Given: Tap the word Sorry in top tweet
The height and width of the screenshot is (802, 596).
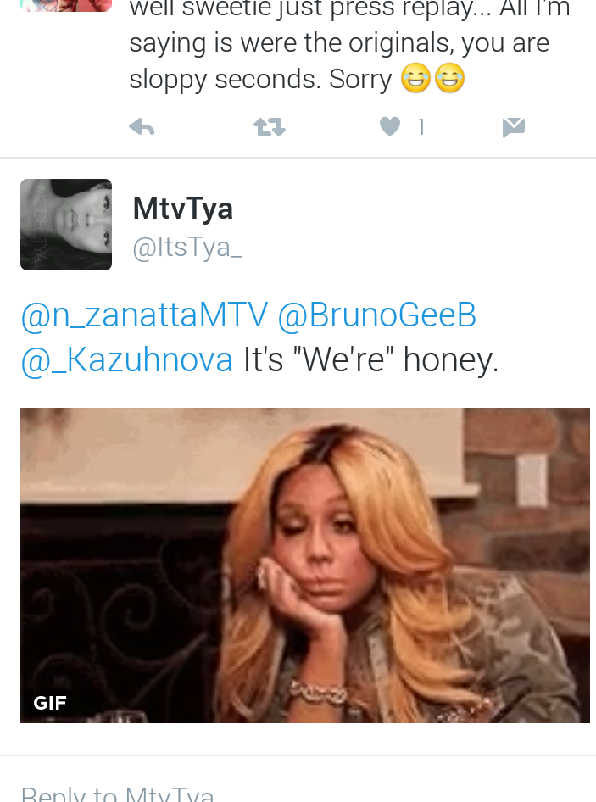Looking at the screenshot, I should click(x=360, y=80).
